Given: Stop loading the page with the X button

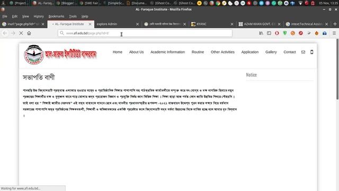Looking at the screenshot, I should tap(21, 33).
